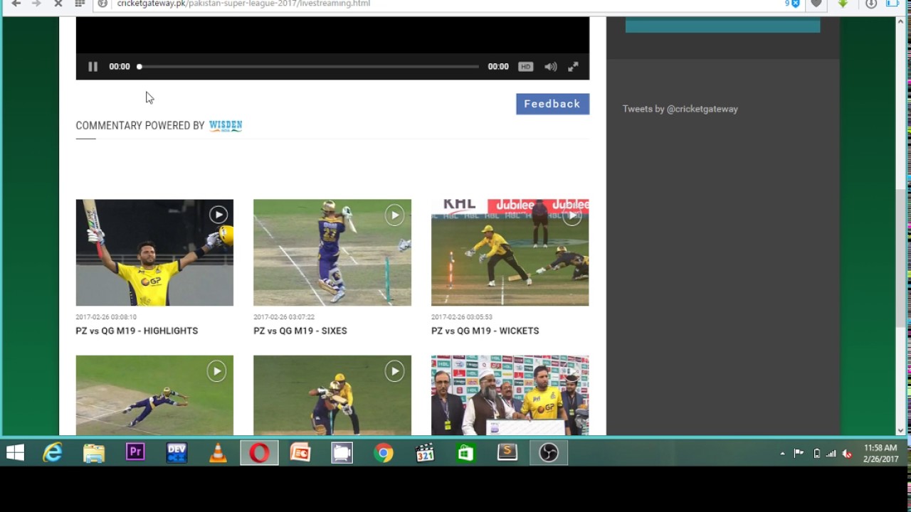Open network signal tray icon

tap(831, 454)
